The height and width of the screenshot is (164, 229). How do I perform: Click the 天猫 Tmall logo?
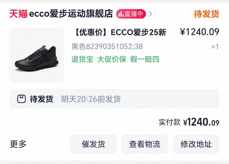click(18, 14)
